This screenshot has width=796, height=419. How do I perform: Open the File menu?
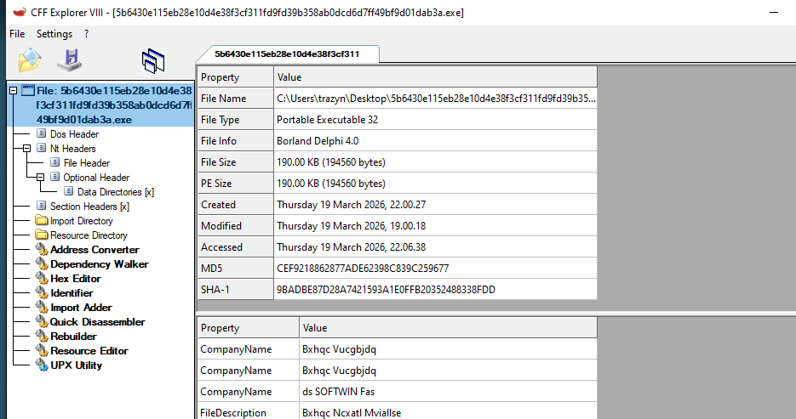[17, 34]
